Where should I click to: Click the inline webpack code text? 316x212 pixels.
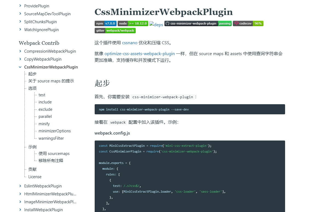(118, 123)
